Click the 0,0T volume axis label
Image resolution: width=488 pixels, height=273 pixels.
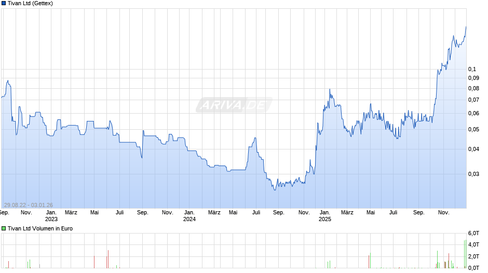pyautogui.click(x=473, y=268)
